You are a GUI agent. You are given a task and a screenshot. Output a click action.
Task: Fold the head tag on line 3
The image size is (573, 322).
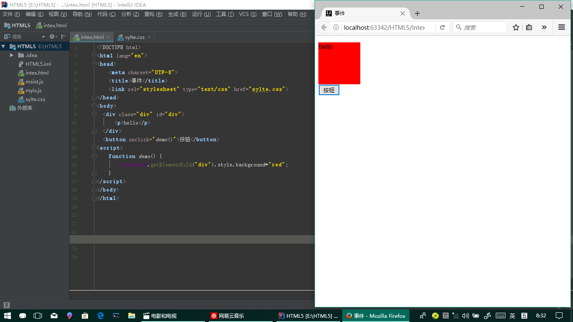coord(94,64)
